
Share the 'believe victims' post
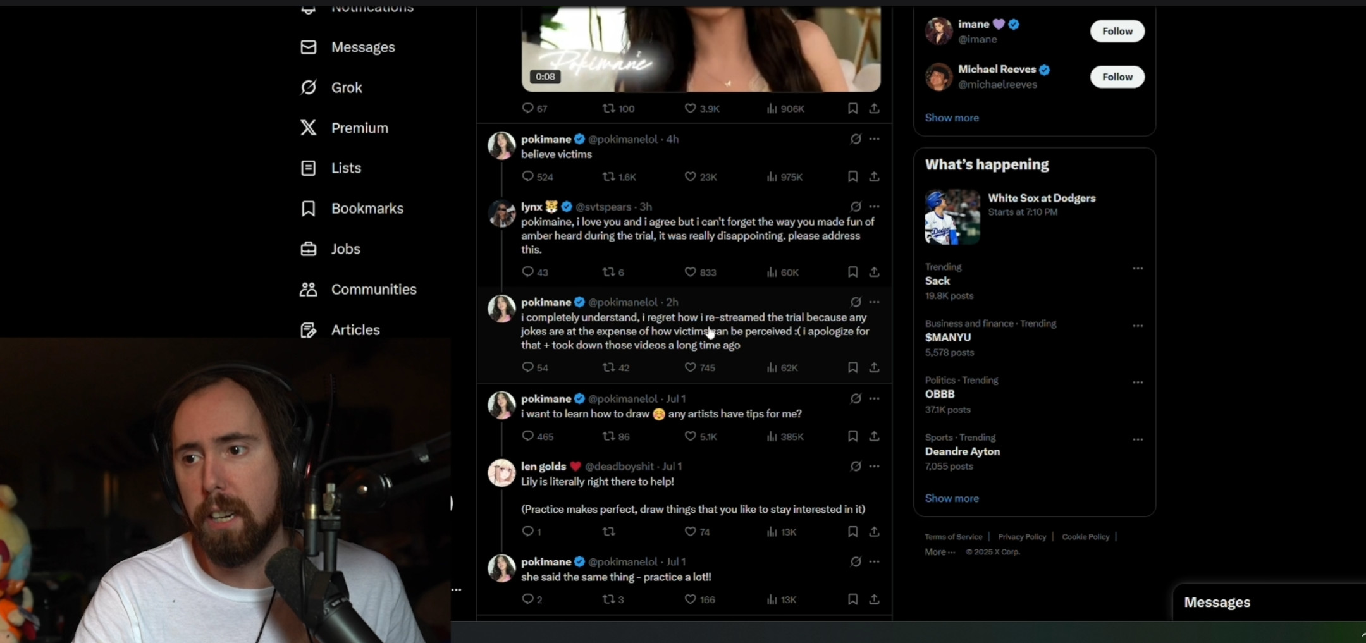874,176
